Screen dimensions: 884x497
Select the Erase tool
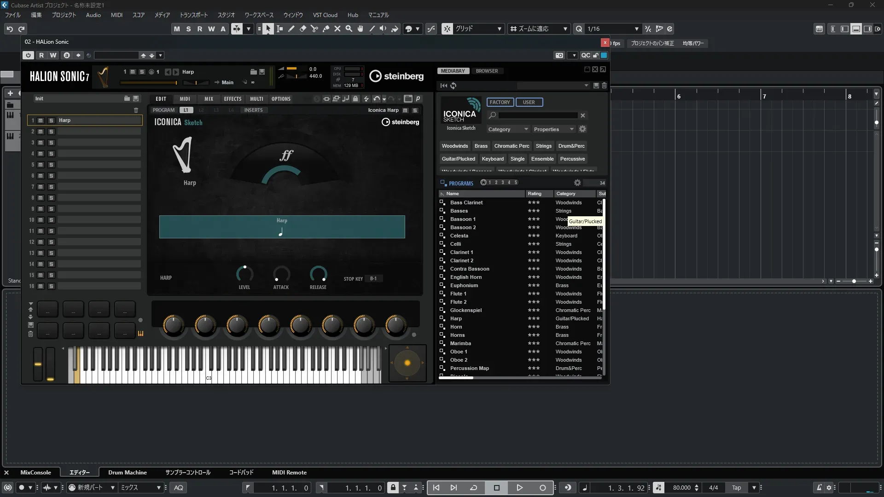(x=302, y=29)
